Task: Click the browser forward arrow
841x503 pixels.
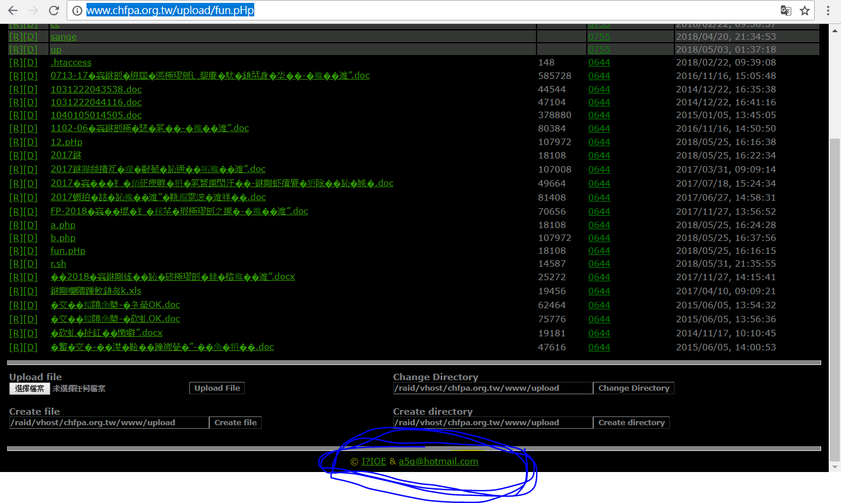Action: point(33,11)
